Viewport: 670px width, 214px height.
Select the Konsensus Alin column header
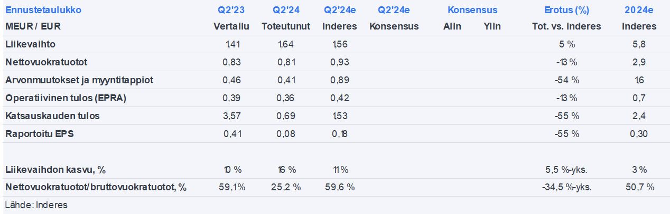tap(452, 26)
